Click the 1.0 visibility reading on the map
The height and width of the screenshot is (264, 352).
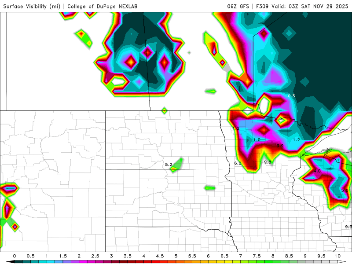pos(257,140)
